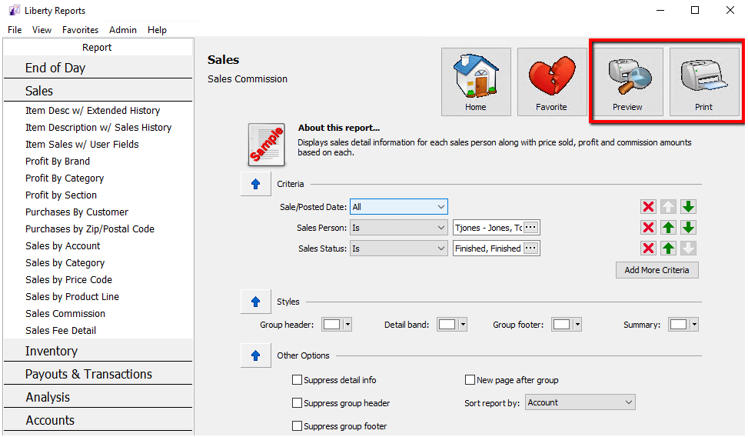Select Profit By Brand report
The image size is (748, 437).
pos(58,162)
